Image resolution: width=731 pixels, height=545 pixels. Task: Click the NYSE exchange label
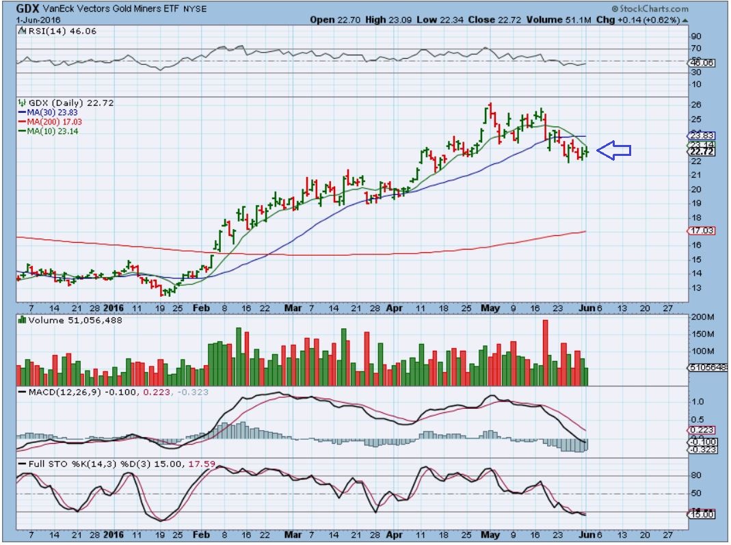coord(195,10)
